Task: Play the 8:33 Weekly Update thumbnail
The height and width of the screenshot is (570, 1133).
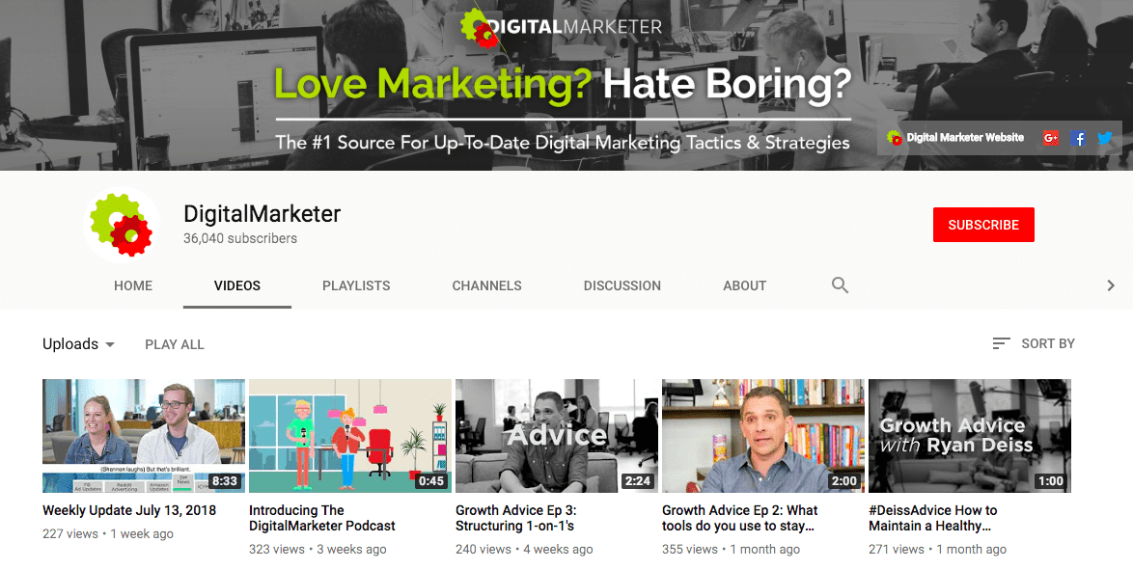Action: coord(144,436)
